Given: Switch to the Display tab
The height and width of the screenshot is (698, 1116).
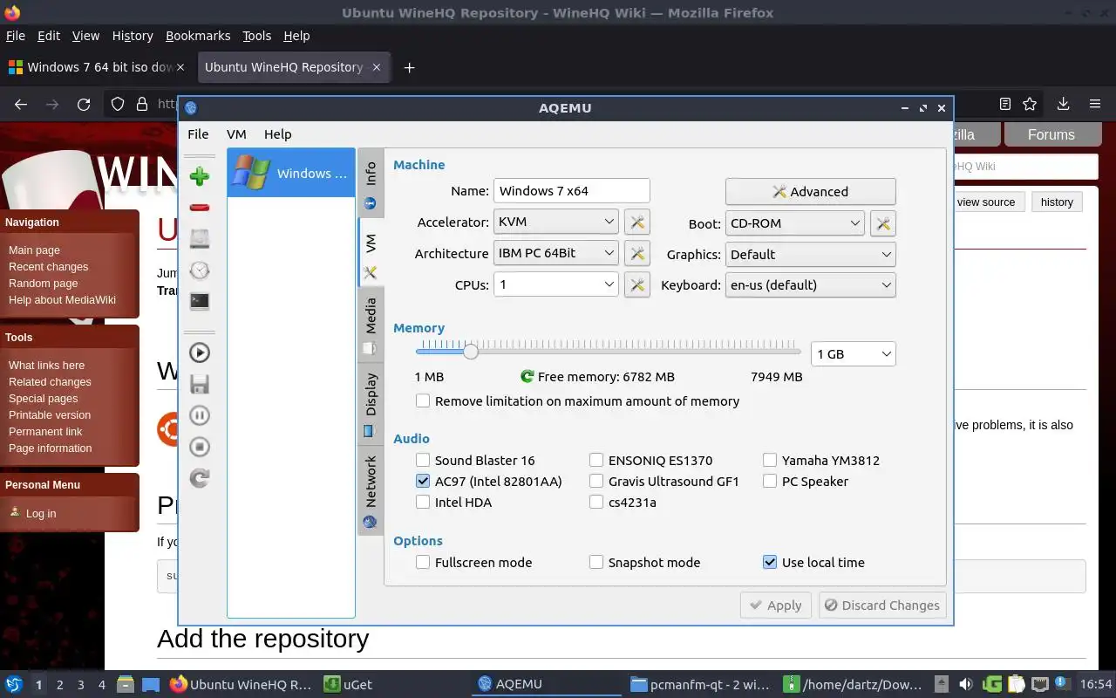Looking at the screenshot, I should [x=371, y=403].
